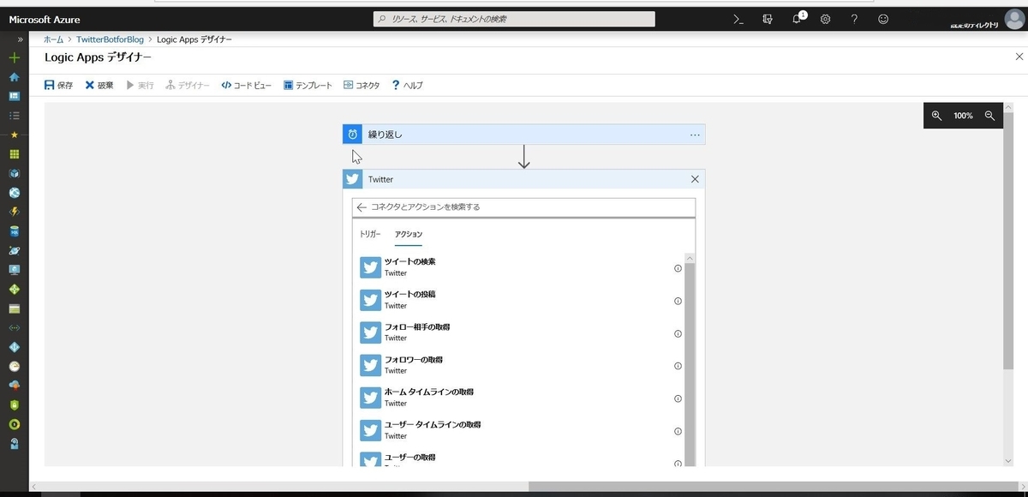Image resolution: width=1028 pixels, height=497 pixels.
Task: Save the logic app with 保存
Action: (x=58, y=85)
